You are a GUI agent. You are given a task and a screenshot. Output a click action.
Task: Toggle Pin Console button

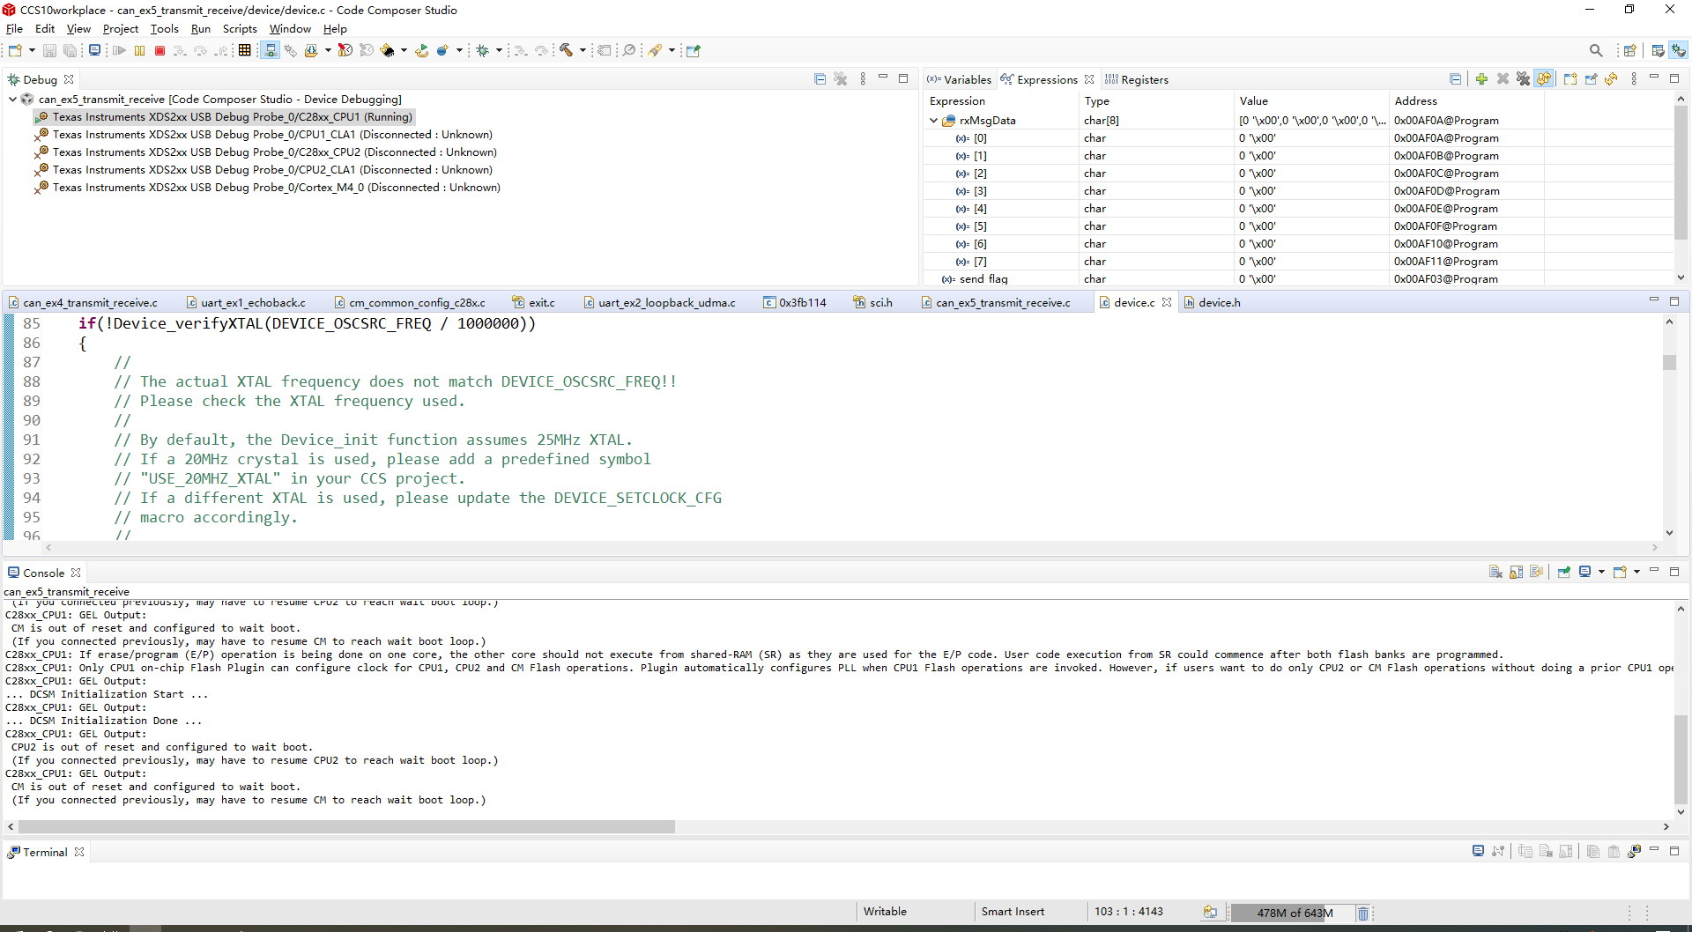click(1564, 573)
